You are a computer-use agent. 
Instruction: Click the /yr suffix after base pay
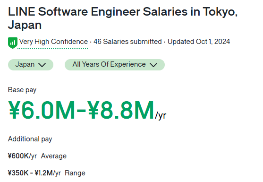[x=161, y=115]
